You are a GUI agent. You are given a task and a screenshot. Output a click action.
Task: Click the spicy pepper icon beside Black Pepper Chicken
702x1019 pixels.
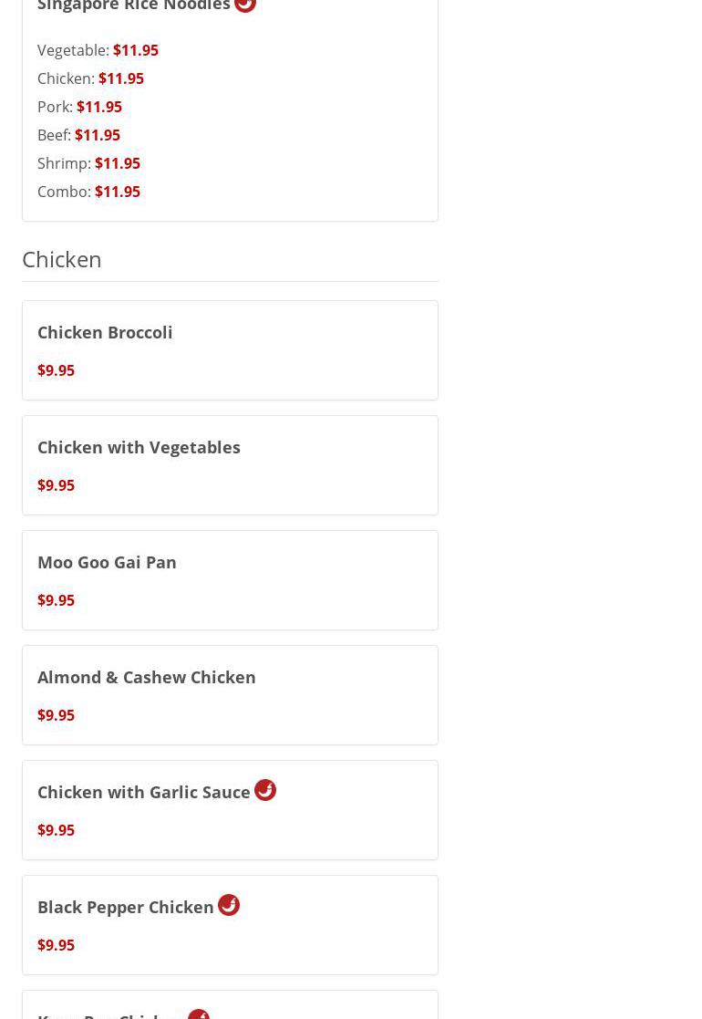click(x=229, y=905)
